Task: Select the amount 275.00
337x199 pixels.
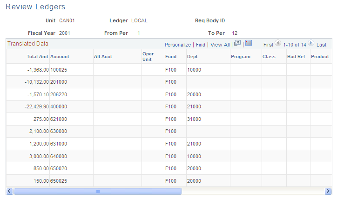Action: 41,119
